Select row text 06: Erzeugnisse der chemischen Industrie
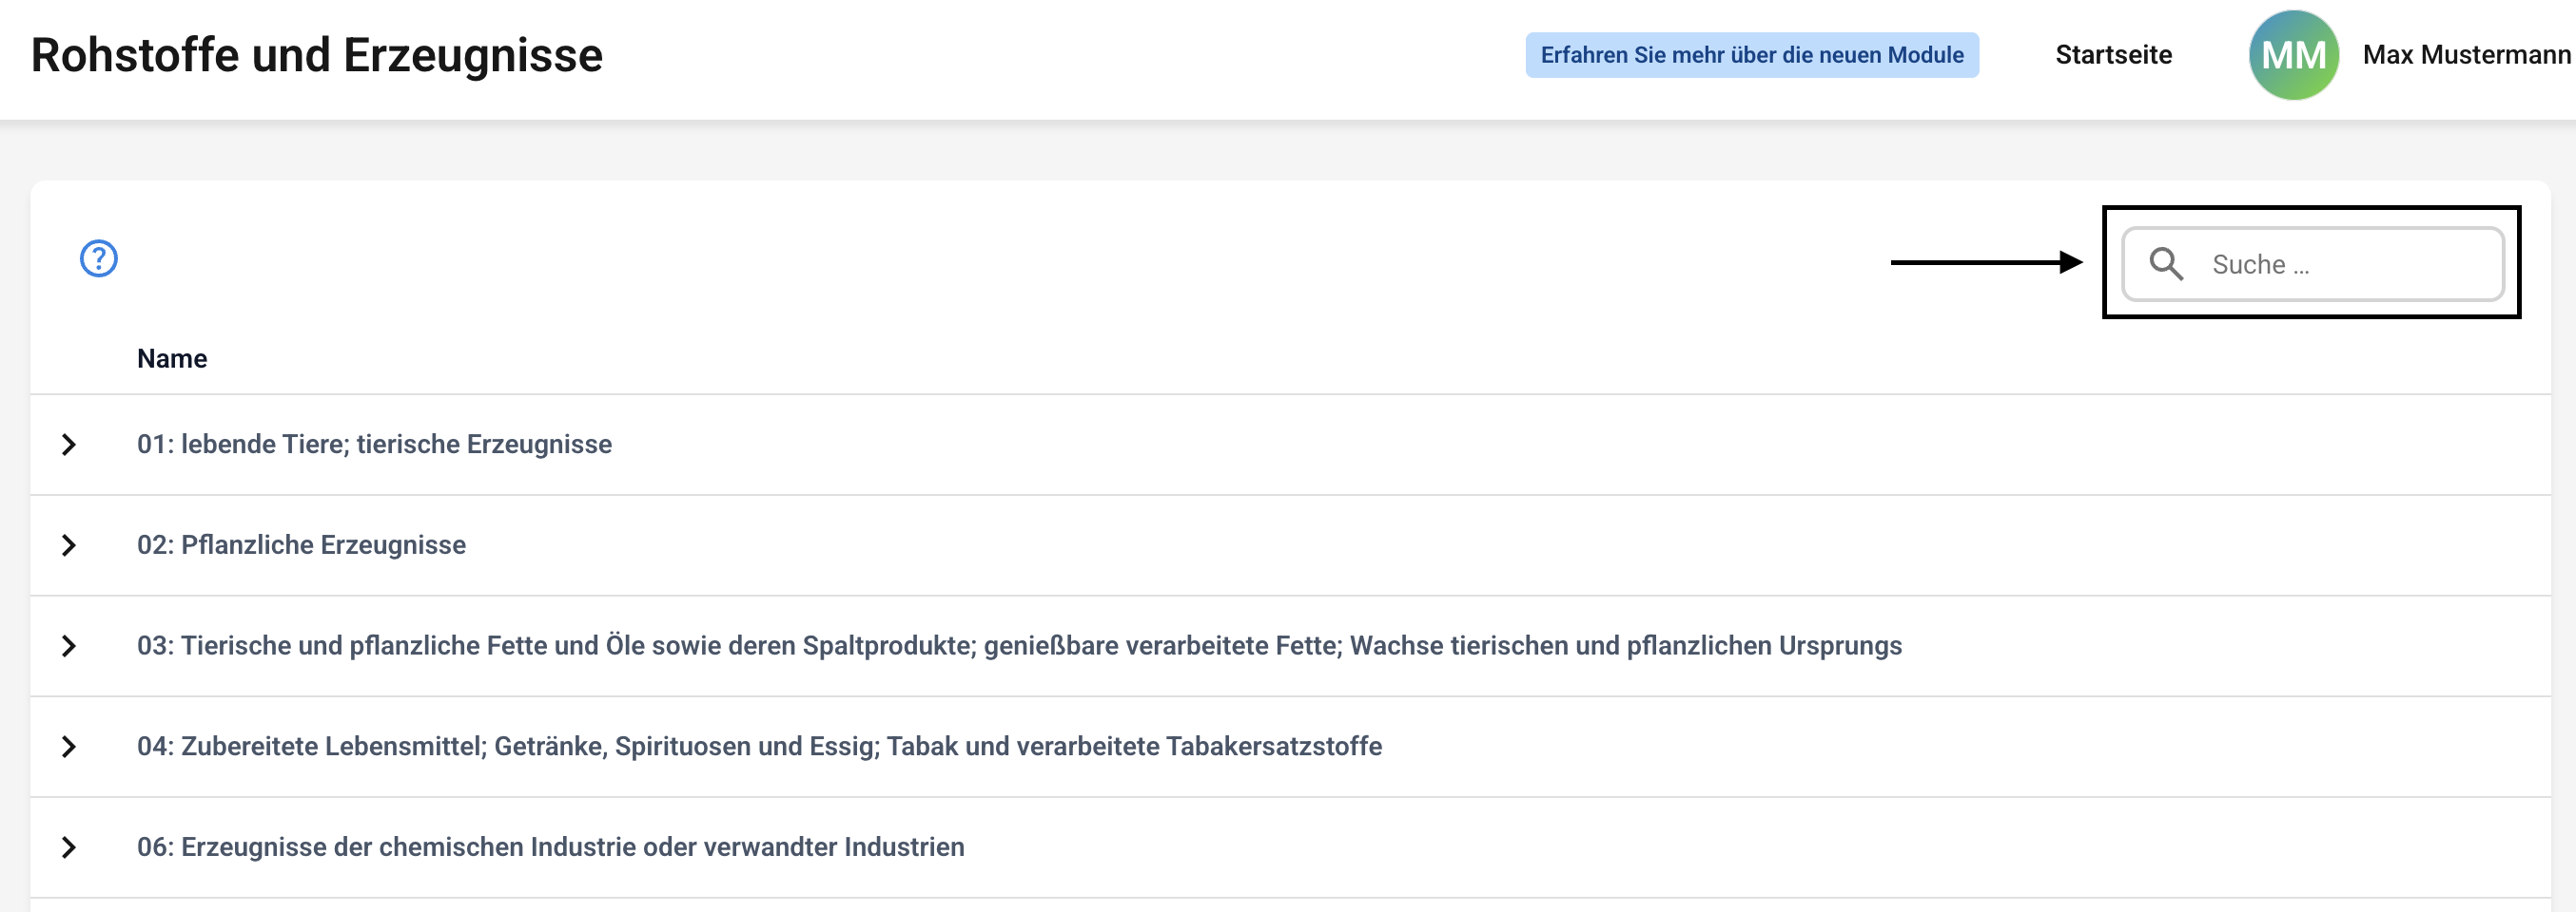 (550, 848)
